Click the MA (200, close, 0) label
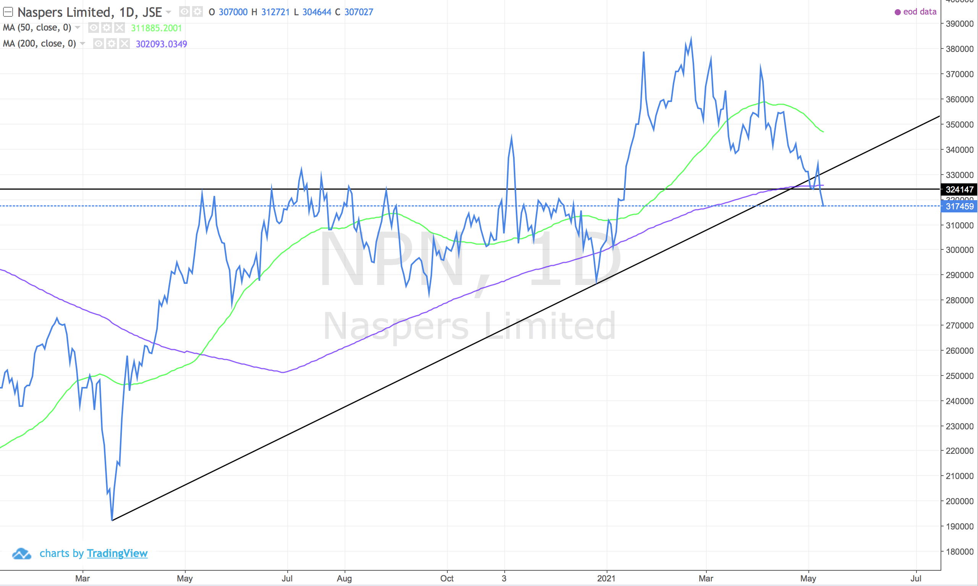This screenshot has height=586, width=978. click(x=39, y=44)
